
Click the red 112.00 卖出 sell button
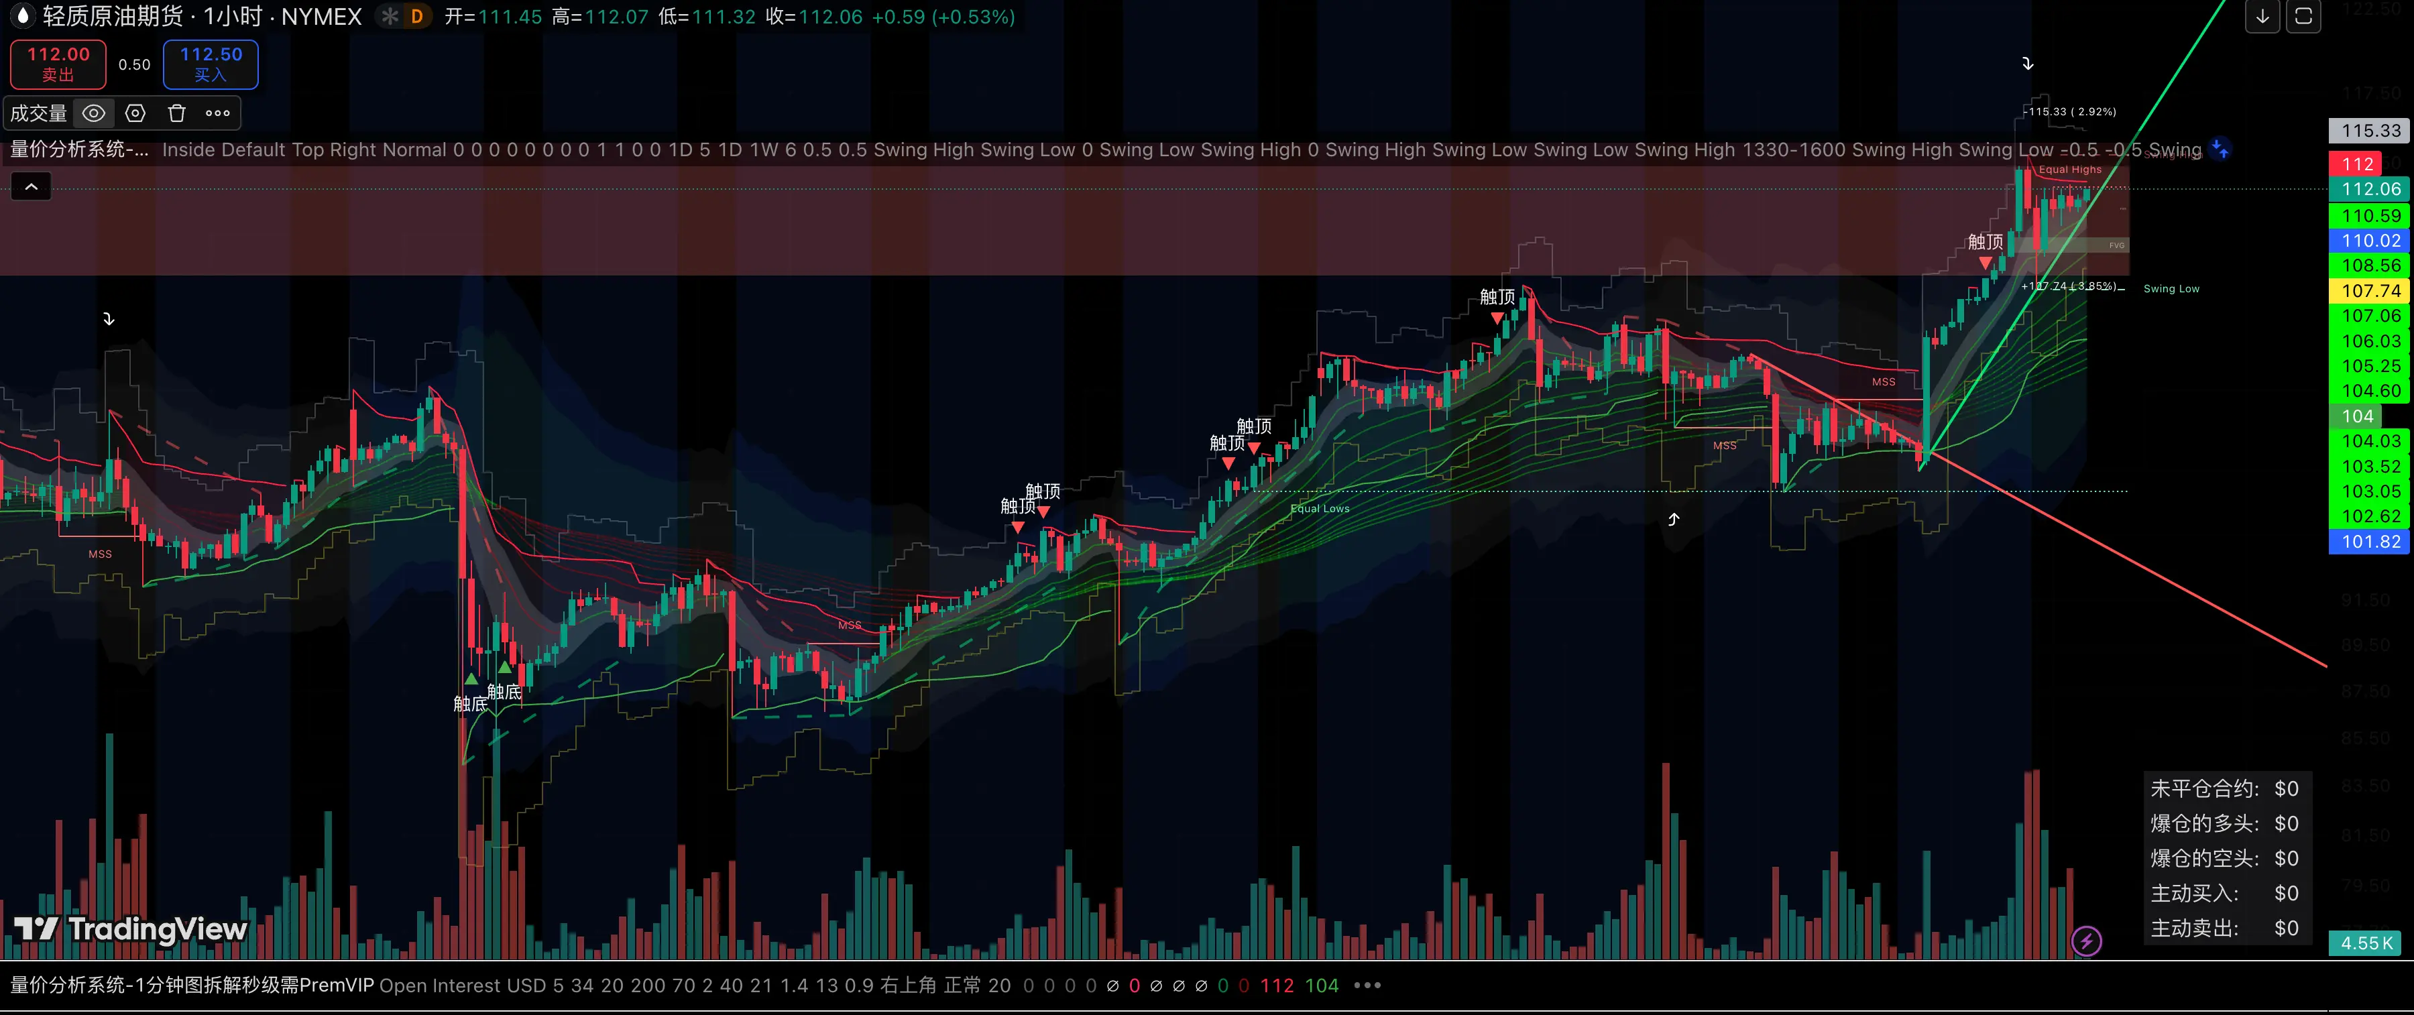pyautogui.click(x=58, y=64)
